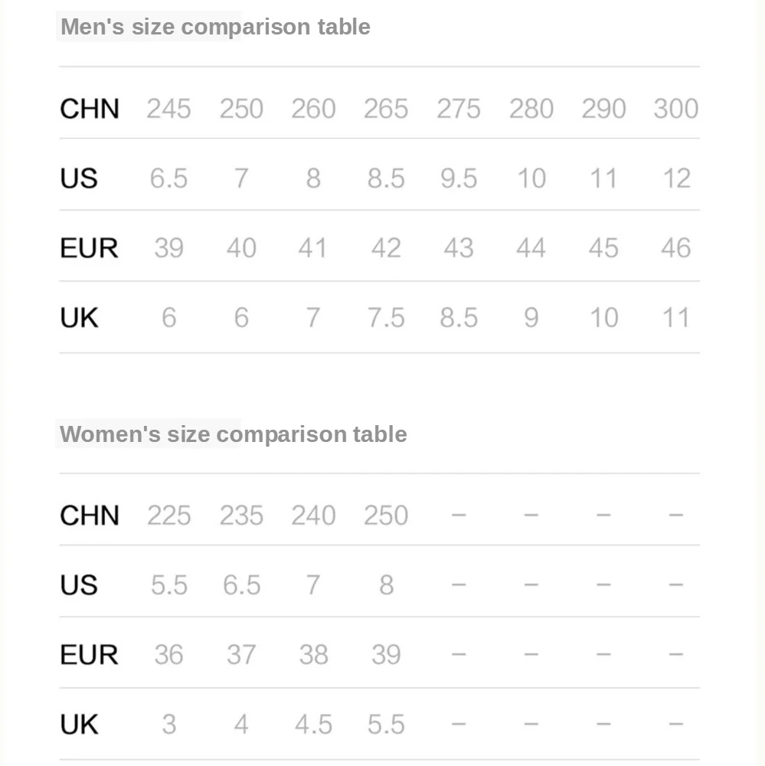Select men's CHN size 300
Image resolution: width=765 pixels, height=766 pixels.
(676, 109)
